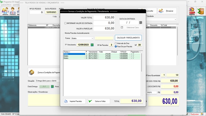Open calendar picker beside Data da Entrada
206x116 pixels.
pyautogui.click(x=141, y=23)
